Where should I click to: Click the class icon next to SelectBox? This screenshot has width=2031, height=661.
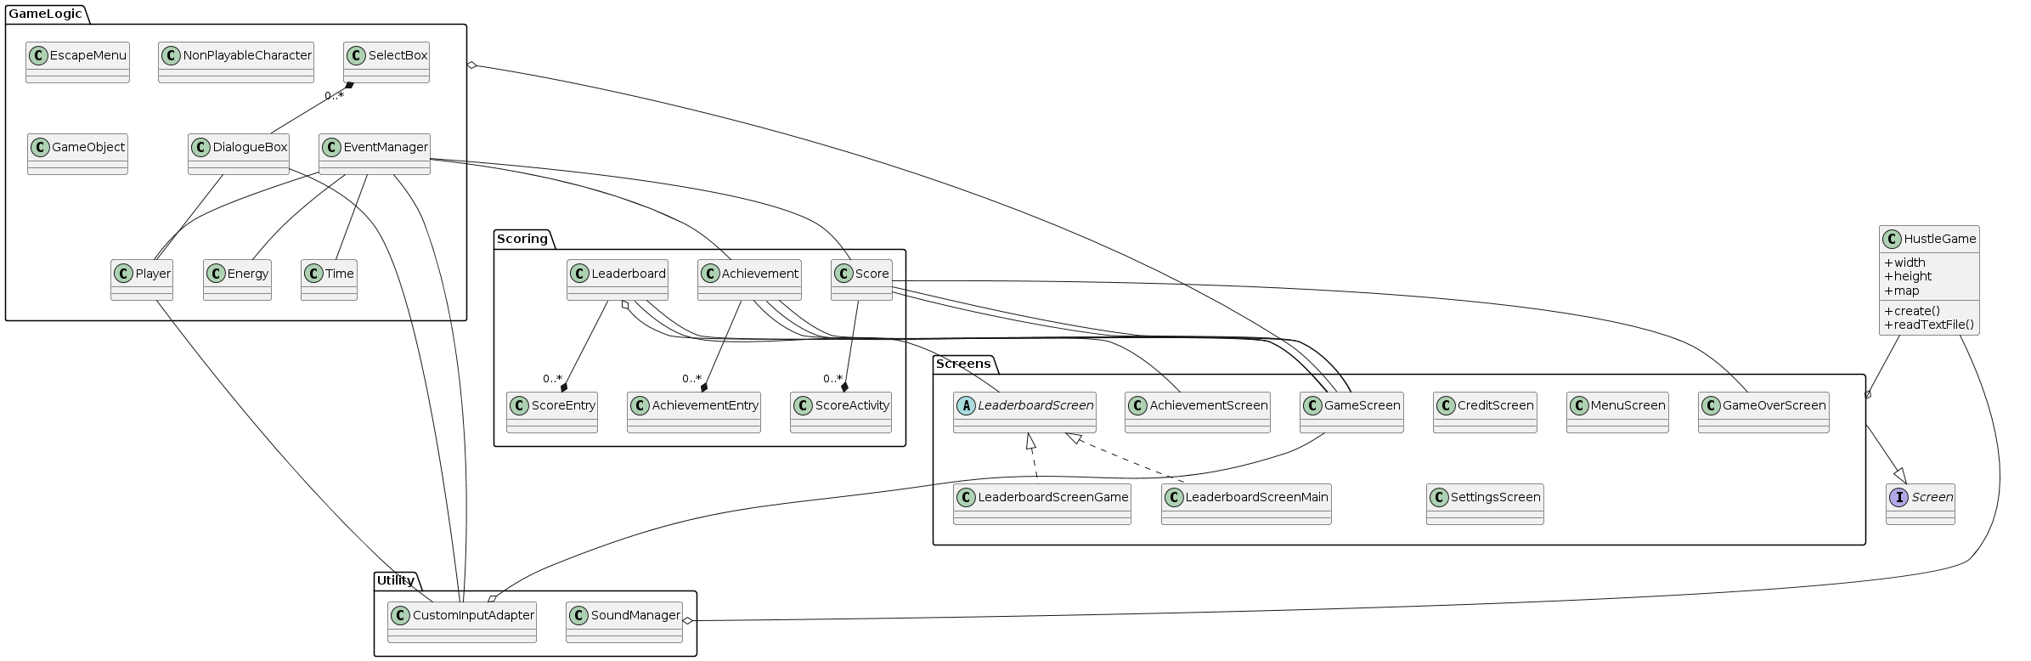coord(356,56)
